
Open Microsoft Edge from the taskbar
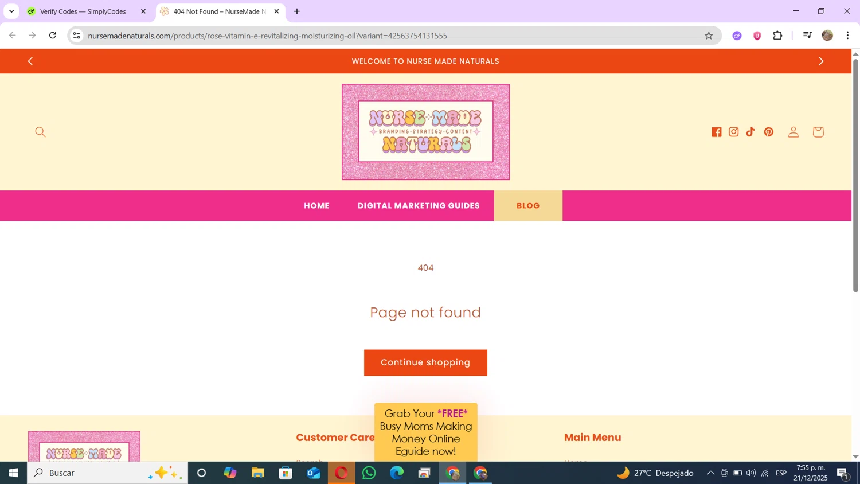tap(397, 473)
